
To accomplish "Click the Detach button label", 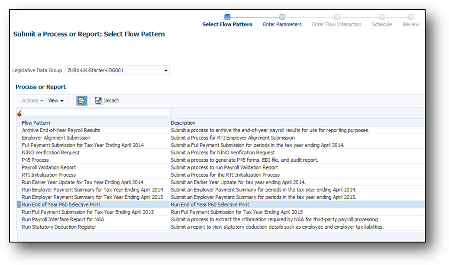I will pos(111,101).
